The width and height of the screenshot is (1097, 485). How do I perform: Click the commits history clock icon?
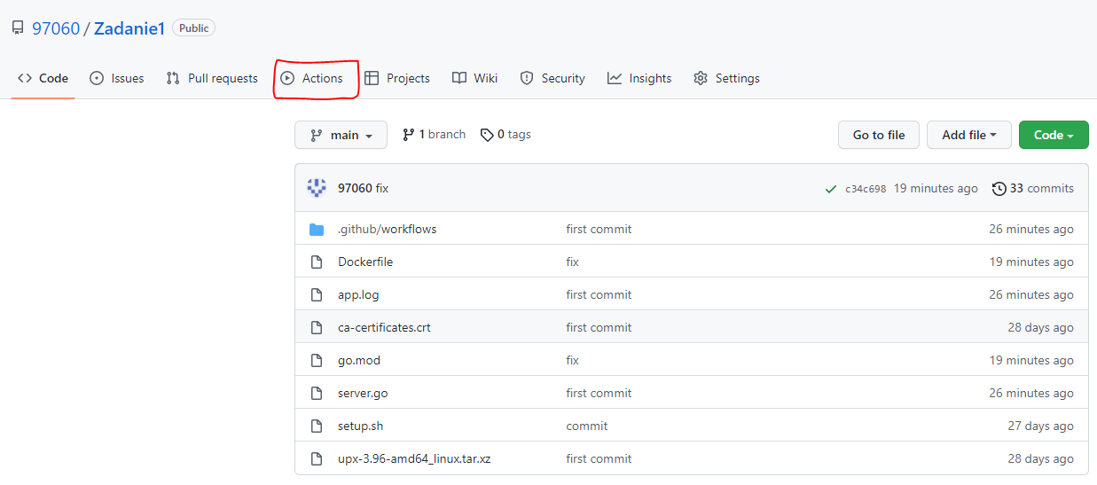coord(999,189)
